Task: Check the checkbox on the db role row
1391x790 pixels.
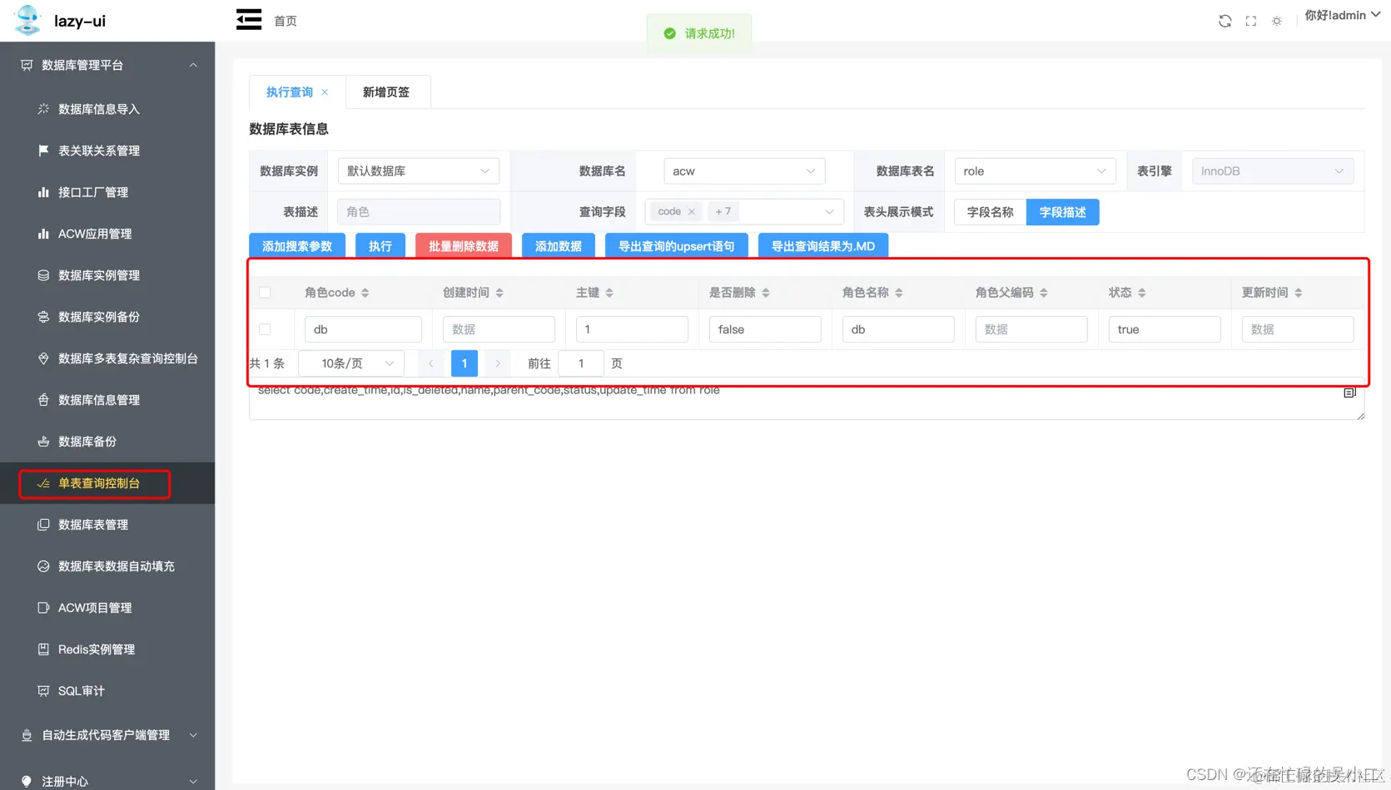Action: [265, 328]
